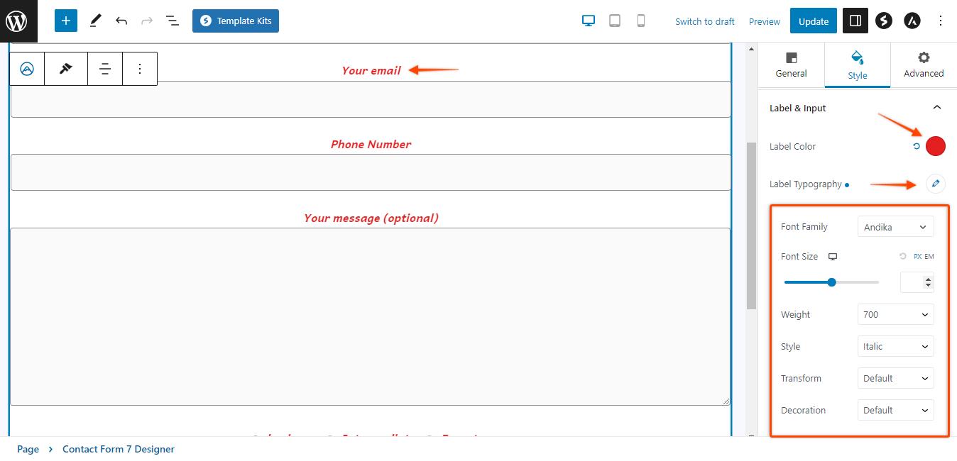The height and width of the screenshot is (461, 957).
Task: Collapse the Label & Input section
Action: (936, 108)
